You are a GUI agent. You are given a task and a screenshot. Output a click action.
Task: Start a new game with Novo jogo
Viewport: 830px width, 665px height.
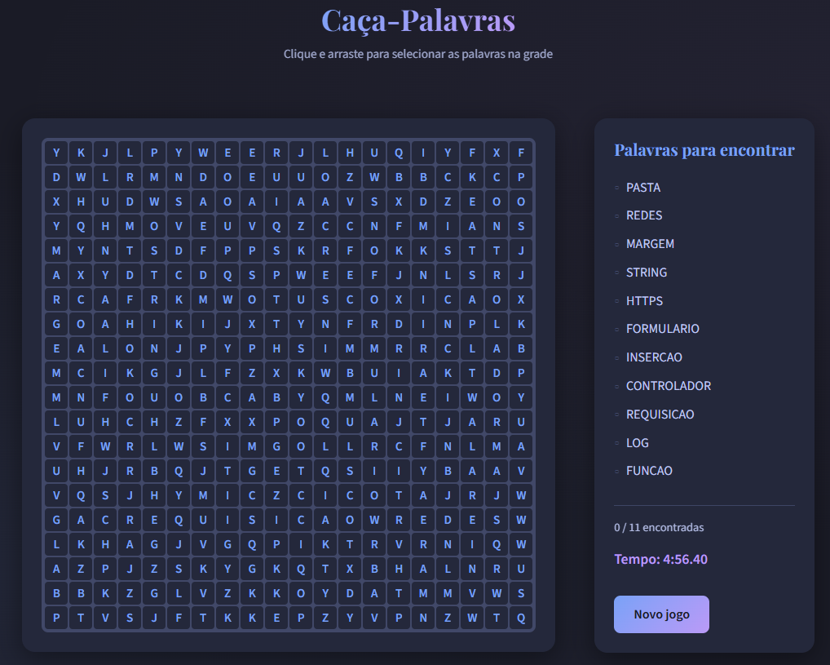coord(661,614)
